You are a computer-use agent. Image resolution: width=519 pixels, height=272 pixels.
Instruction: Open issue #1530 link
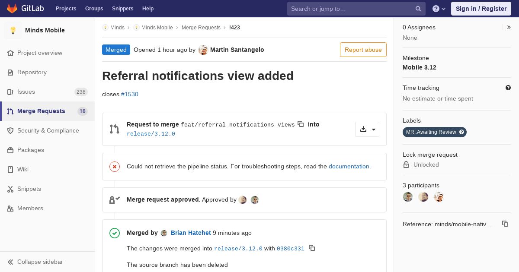click(130, 94)
